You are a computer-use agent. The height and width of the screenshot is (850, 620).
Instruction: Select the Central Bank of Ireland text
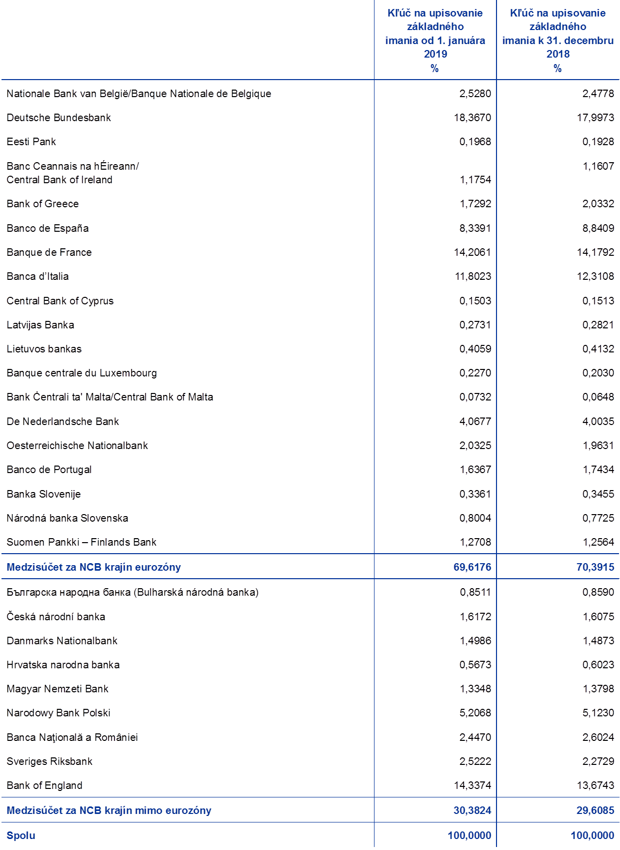(x=59, y=180)
